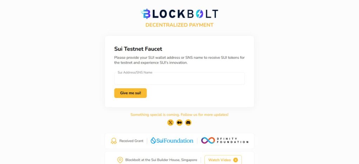Focus the Sui Address/SNS Name field
This screenshot has height=164, width=359.
pyautogui.click(x=179, y=79)
